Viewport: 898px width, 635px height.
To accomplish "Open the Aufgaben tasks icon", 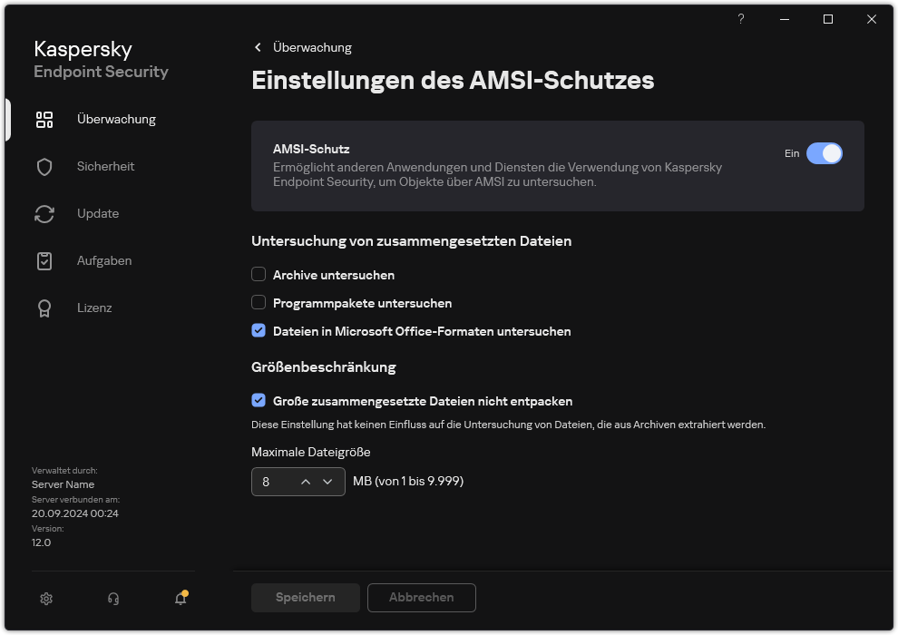I will (44, 260).
